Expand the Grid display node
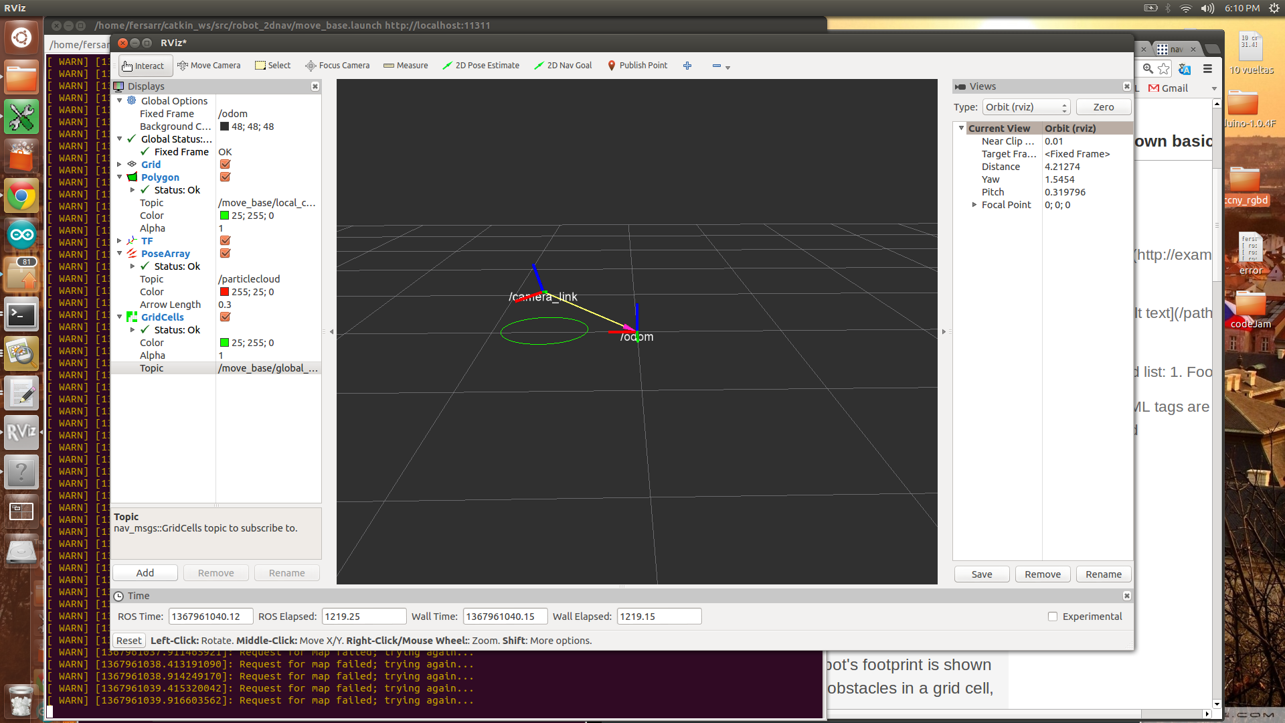The image size is (1285, 723). point(120,165)
